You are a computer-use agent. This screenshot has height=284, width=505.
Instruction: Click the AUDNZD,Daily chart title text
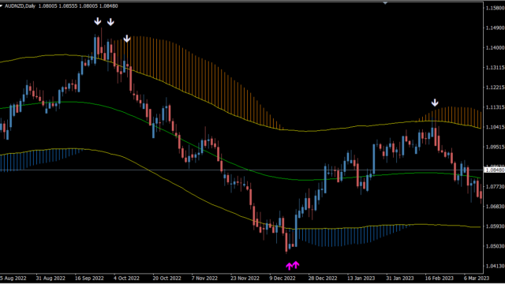pyautogui.click(x=20, y=6)
